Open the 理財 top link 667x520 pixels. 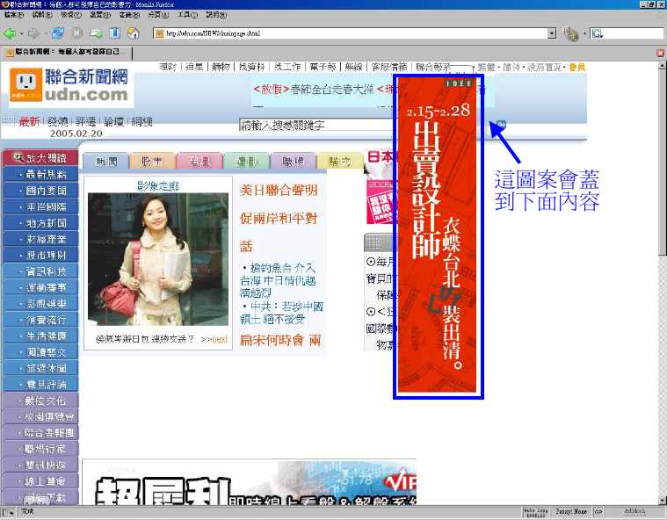[x=168, y=67]
